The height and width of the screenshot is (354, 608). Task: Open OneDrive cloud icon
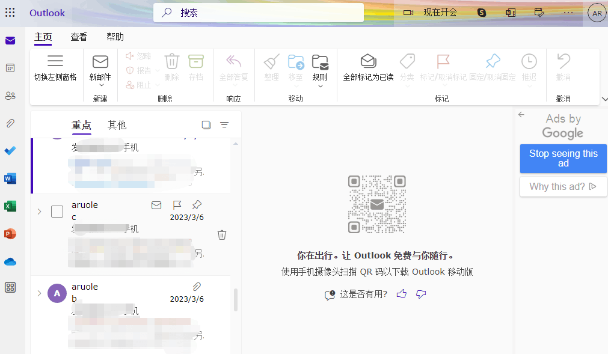coord(10,262)
